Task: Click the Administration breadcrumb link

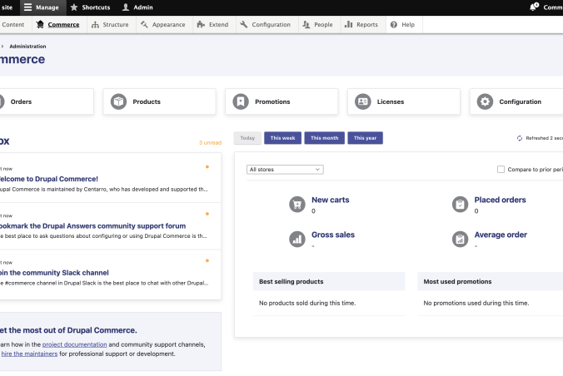Action: pyautogui.click(x=27, y=47)
